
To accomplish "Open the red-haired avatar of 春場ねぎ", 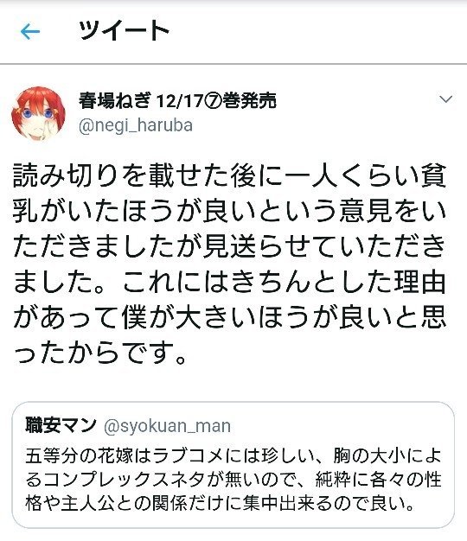I will 38,114.
